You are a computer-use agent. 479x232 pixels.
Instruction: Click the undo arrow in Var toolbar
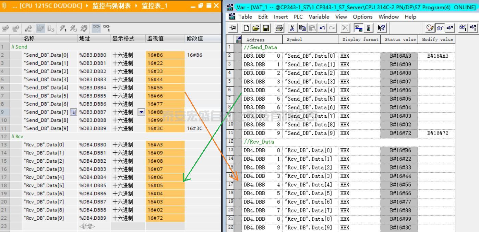tap(322, 28)
